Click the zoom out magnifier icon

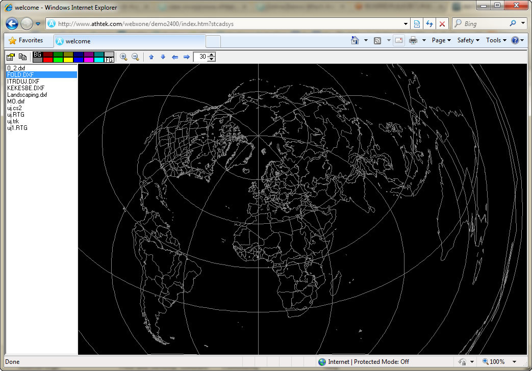pos(135,57)
